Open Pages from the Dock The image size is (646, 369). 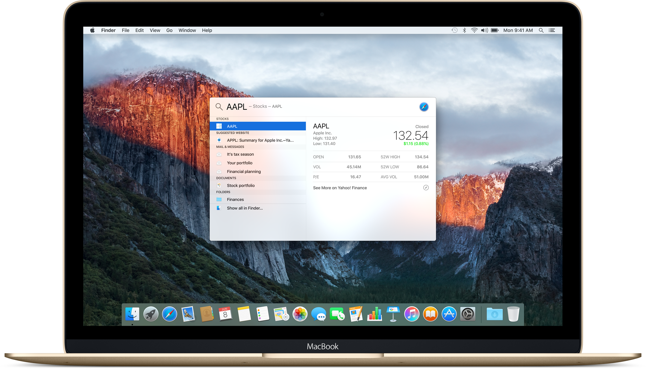tap(356, 314)
